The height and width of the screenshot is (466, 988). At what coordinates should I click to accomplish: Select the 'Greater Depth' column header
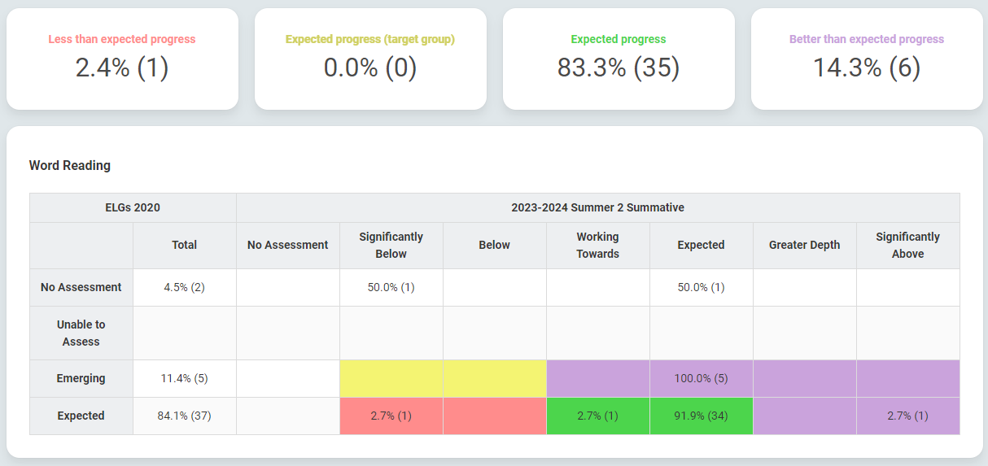click(x=804, y=245)
